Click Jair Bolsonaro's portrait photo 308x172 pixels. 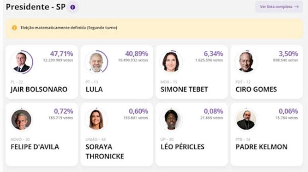point(21,62)
